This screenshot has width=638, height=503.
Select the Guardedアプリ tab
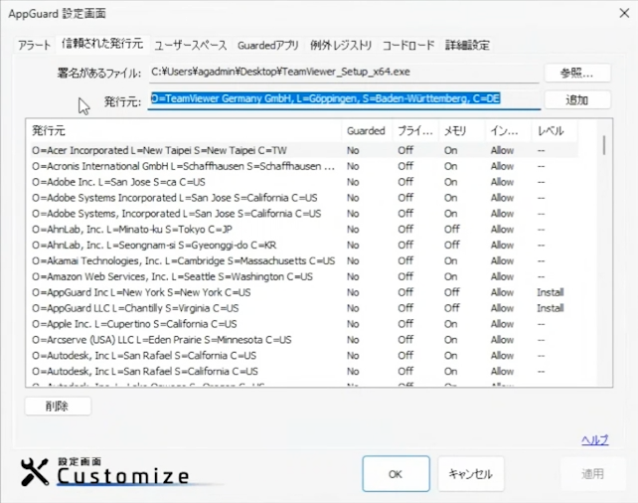(267, 46)
